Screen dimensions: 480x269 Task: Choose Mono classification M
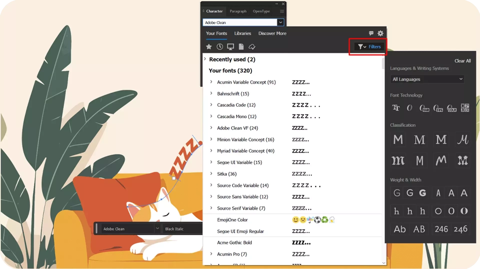click(419, 161)
